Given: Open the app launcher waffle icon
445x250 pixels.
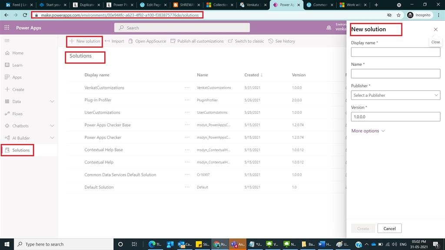Looking at the screenshot, I should tap(7, 27).
